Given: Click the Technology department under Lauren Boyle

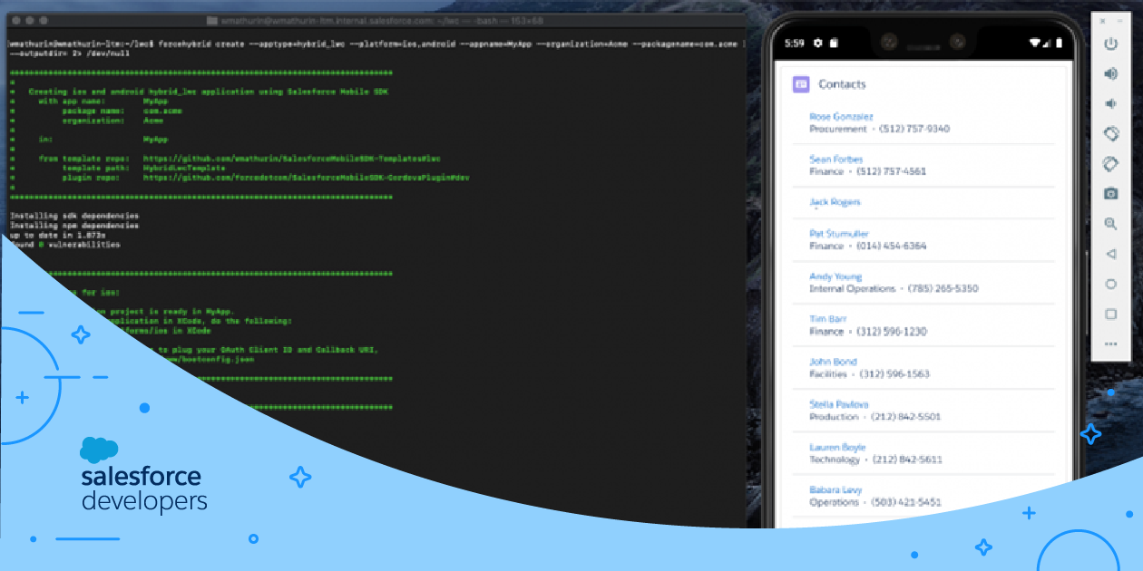Looking at the screenshot, I should (835, 460).
